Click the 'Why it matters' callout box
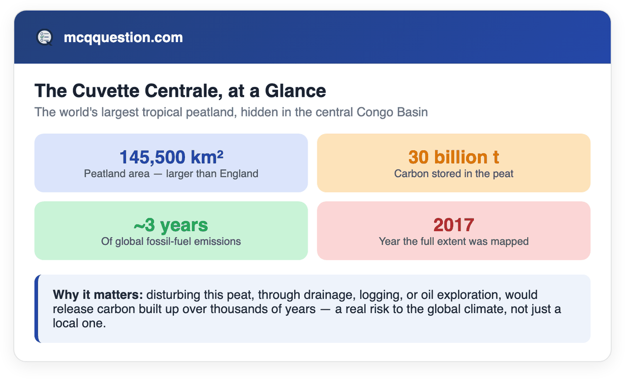The image size is (625, 379). tap(312, 309)
